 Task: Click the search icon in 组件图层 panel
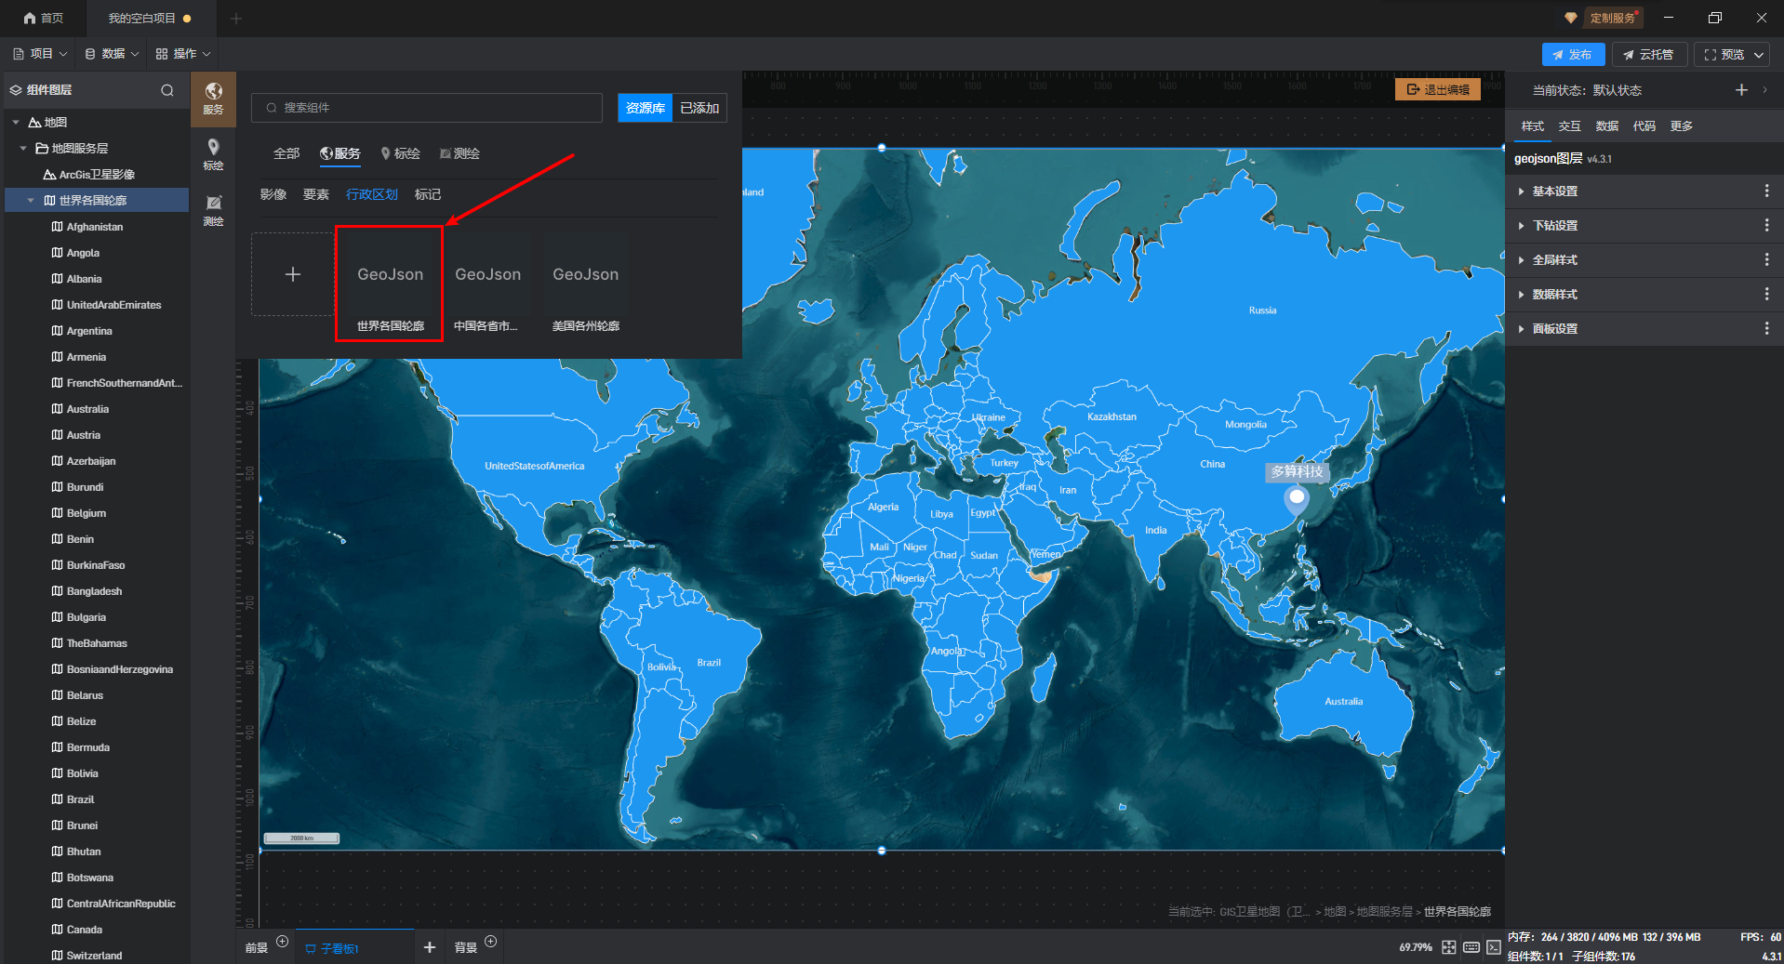pos(167,90)
